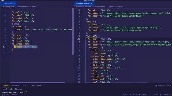Screen dimensions: 172x96
Task: Open the package.json editor tab
Action: 8,3
